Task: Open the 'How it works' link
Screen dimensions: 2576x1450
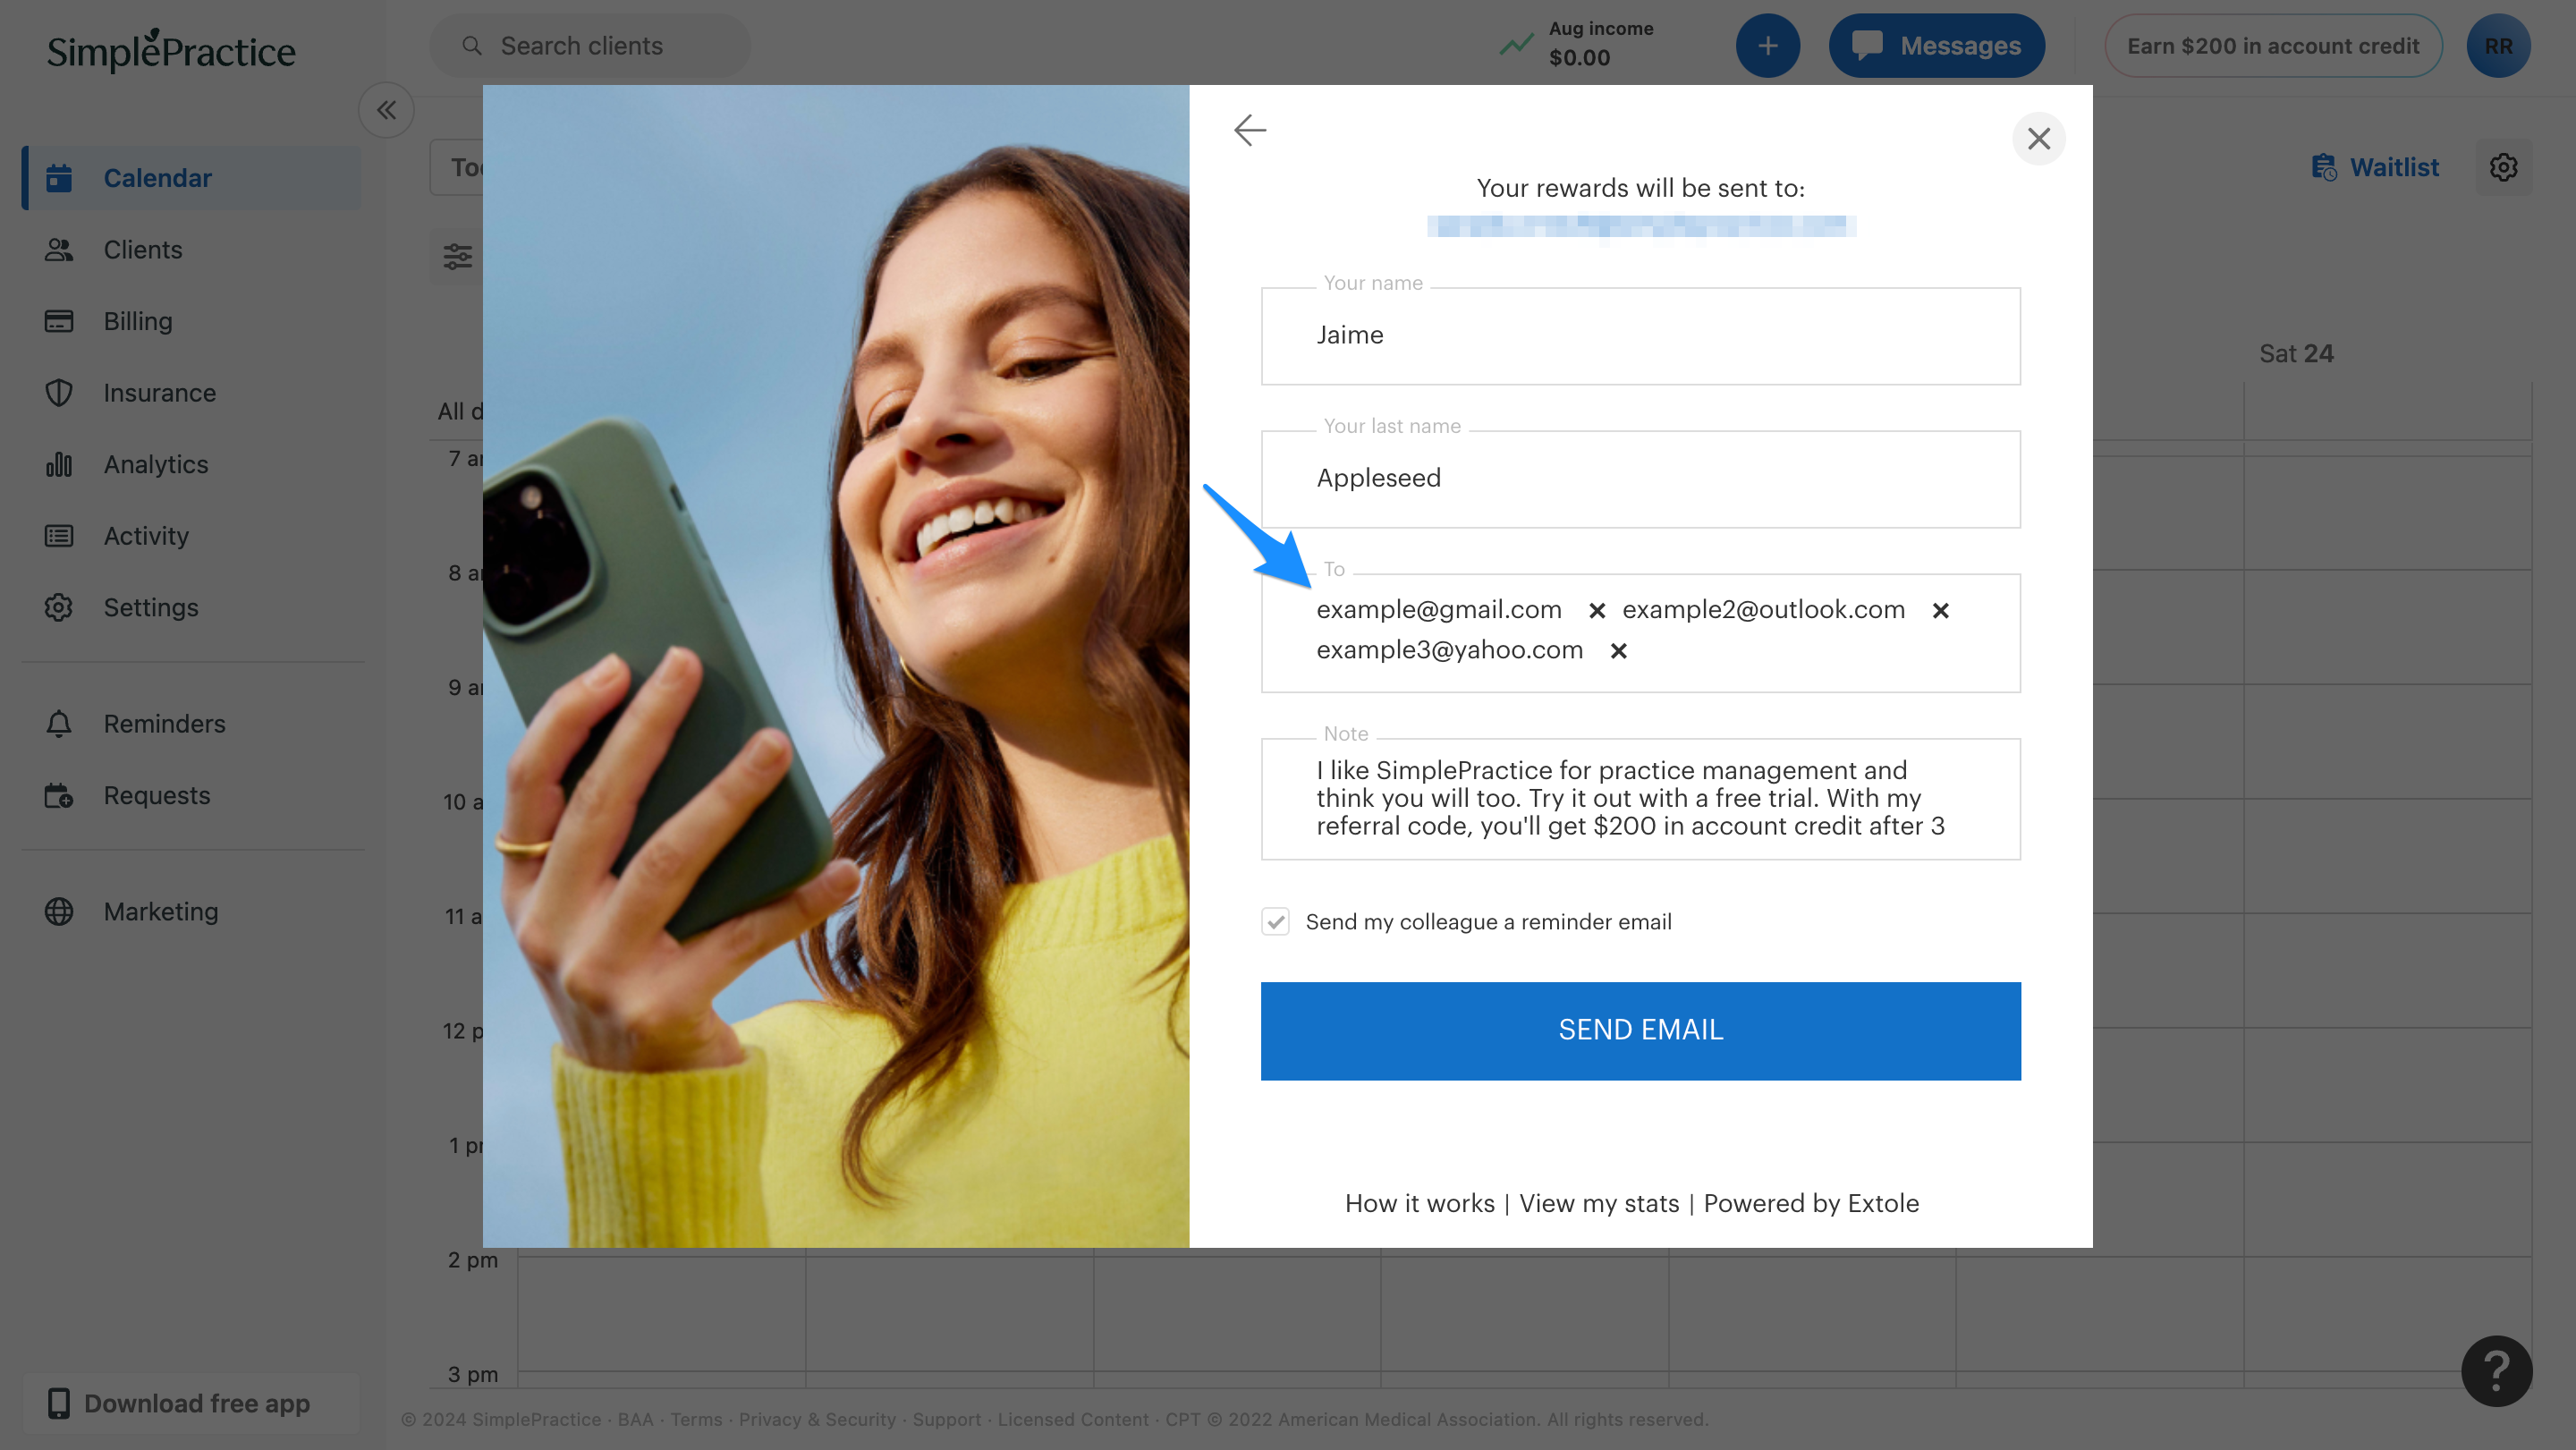Action: tap(1419, 1203)
